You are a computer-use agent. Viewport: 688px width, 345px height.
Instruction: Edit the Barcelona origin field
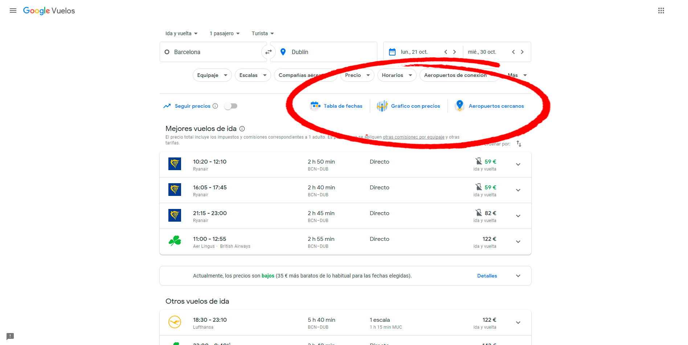213,52
